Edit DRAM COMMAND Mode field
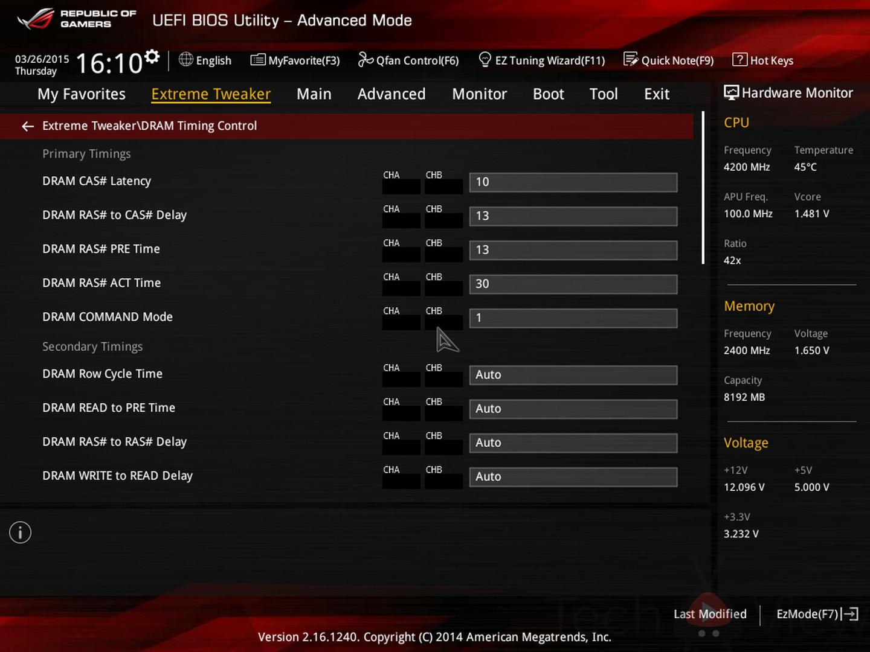 (x=573, y=318)
